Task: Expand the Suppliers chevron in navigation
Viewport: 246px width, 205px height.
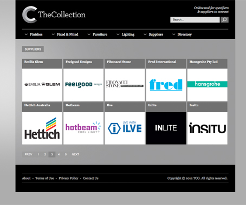Action: click(145, 35)
